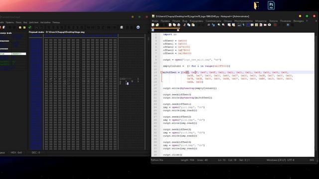Open Поиск menu in Notepad++

click(176, 21)
